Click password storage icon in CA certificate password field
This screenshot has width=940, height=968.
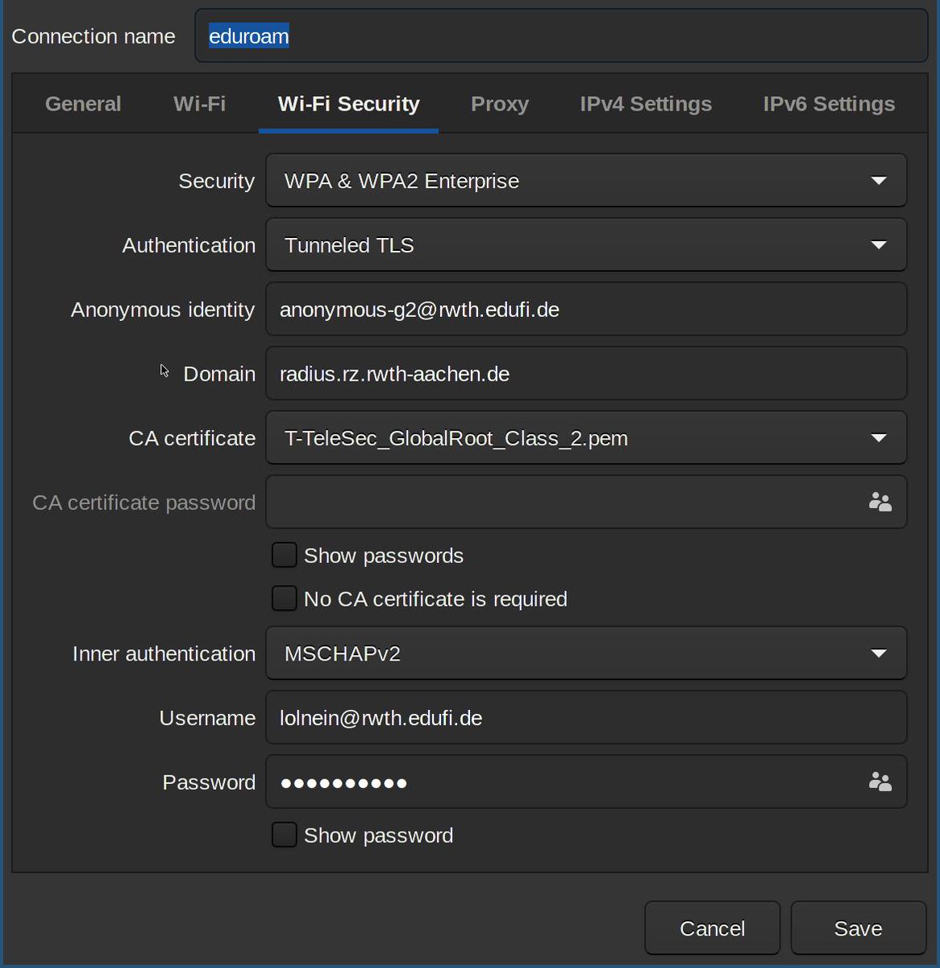coord(880,503)
